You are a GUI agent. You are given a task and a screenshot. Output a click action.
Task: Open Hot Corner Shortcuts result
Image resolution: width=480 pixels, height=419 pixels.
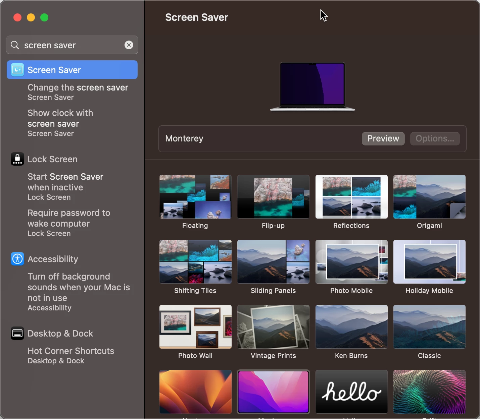click(71, 355)
